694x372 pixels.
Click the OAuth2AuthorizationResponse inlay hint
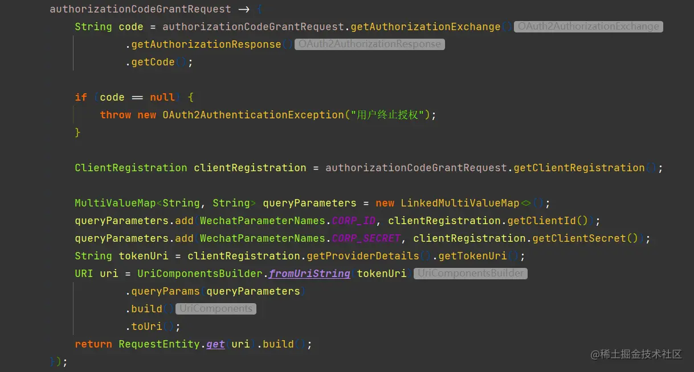[x=369, y=44]
